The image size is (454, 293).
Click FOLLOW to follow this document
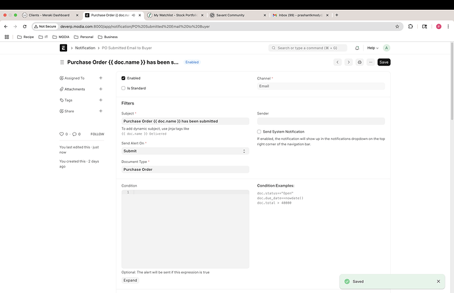[x=97, y=134]
